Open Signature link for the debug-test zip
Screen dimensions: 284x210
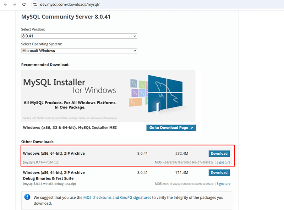(x=224, y=184)
